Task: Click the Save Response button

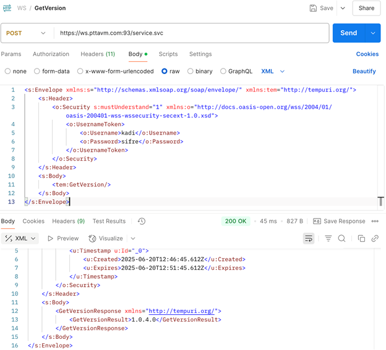Action: (x=339, y=221)
